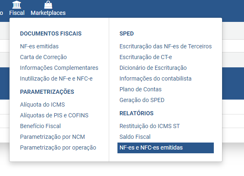Open Parametrização por NCM
The image size is (244, 176).
click(x=53, y=137)
